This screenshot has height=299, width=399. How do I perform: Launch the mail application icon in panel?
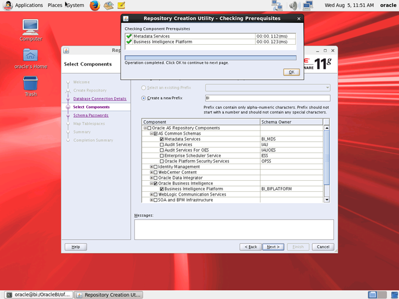tap(108, 5)
